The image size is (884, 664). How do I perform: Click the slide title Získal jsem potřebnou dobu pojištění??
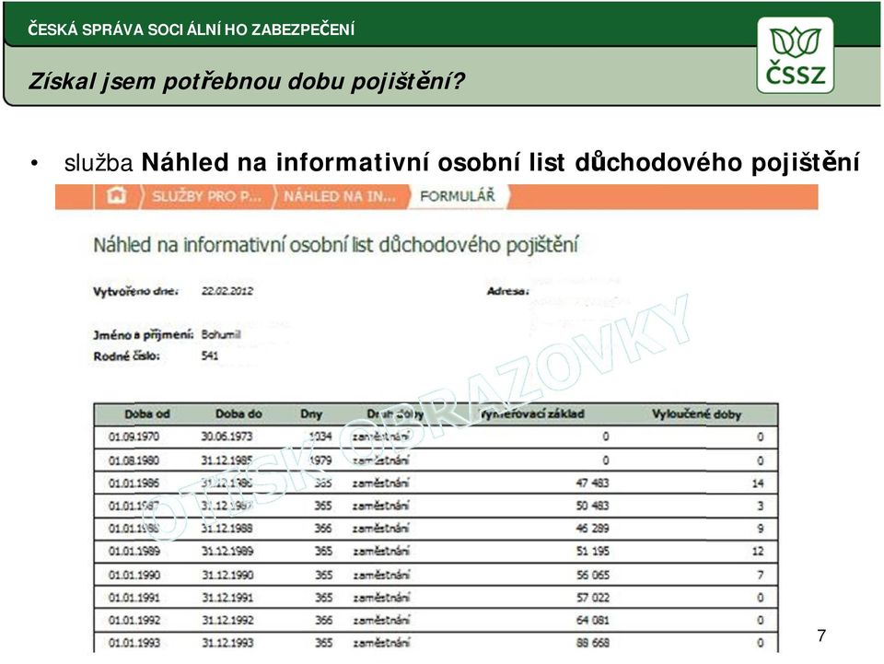tap(247, 81)
